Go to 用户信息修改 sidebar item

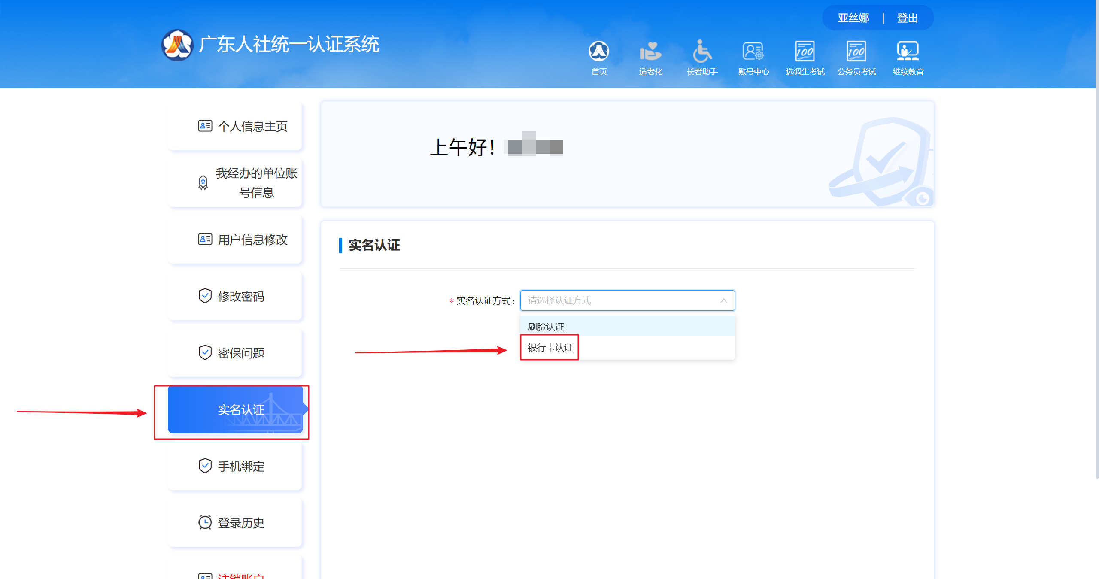252,239
